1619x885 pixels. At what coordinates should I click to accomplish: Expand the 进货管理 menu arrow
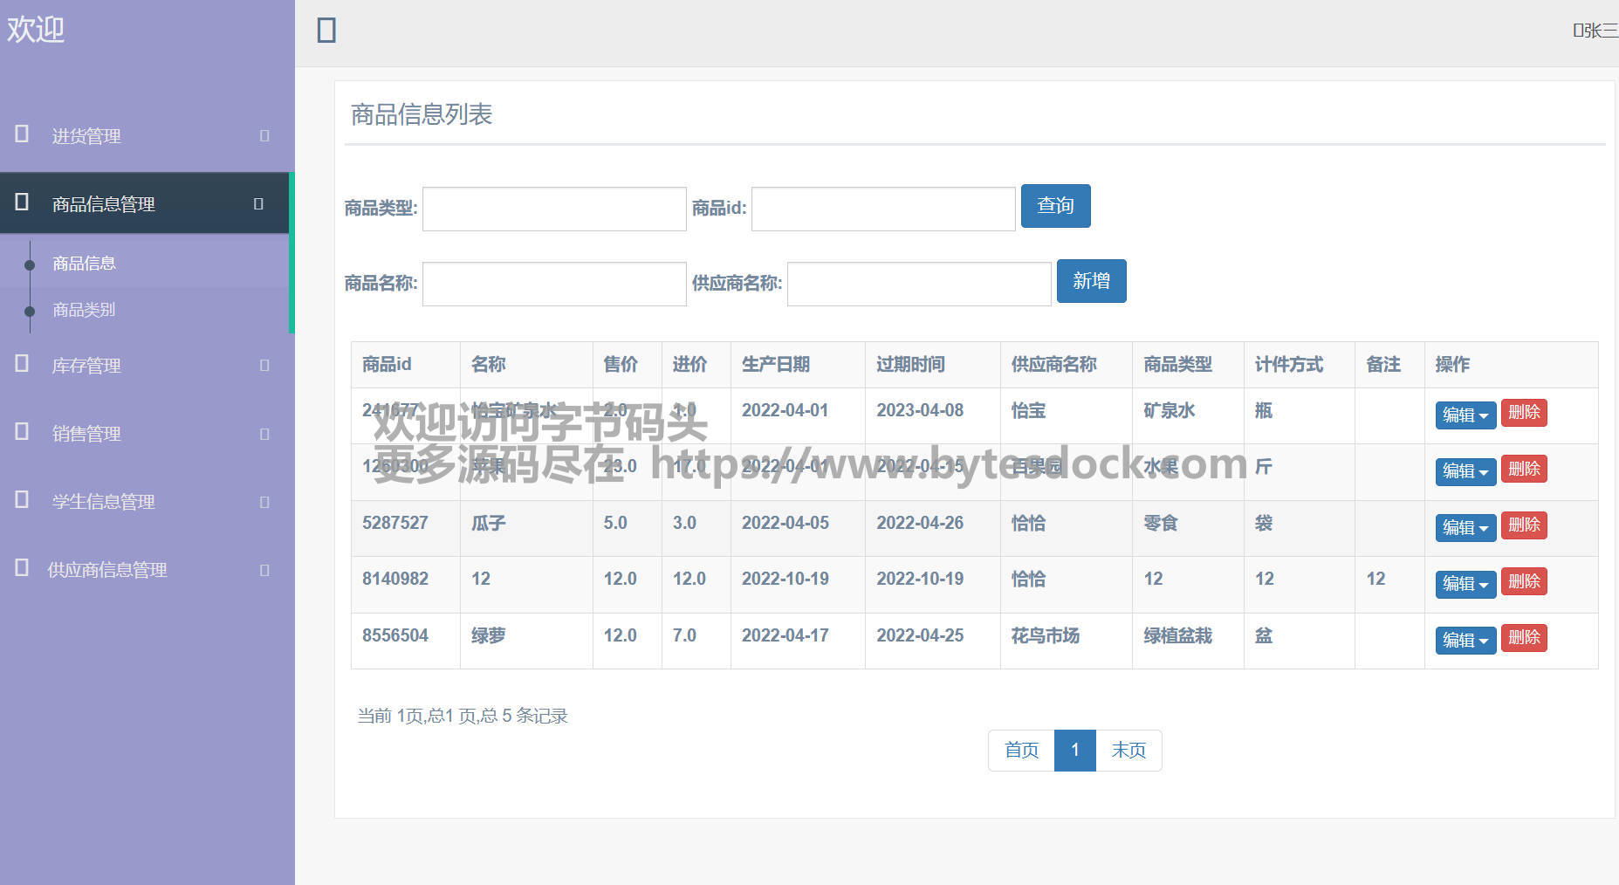[x=264, y=135]
